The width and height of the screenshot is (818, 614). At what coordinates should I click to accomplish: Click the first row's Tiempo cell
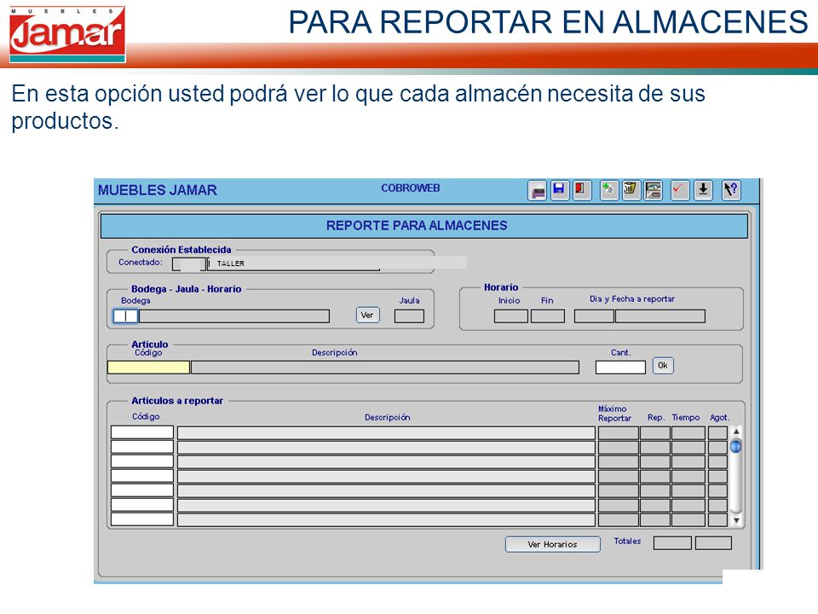click(x=688, y=432)
